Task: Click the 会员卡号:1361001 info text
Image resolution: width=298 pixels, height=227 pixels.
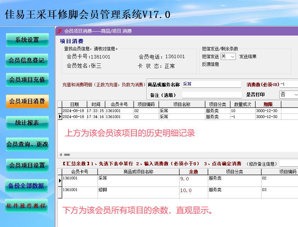Action: click(x=88, y=57)
